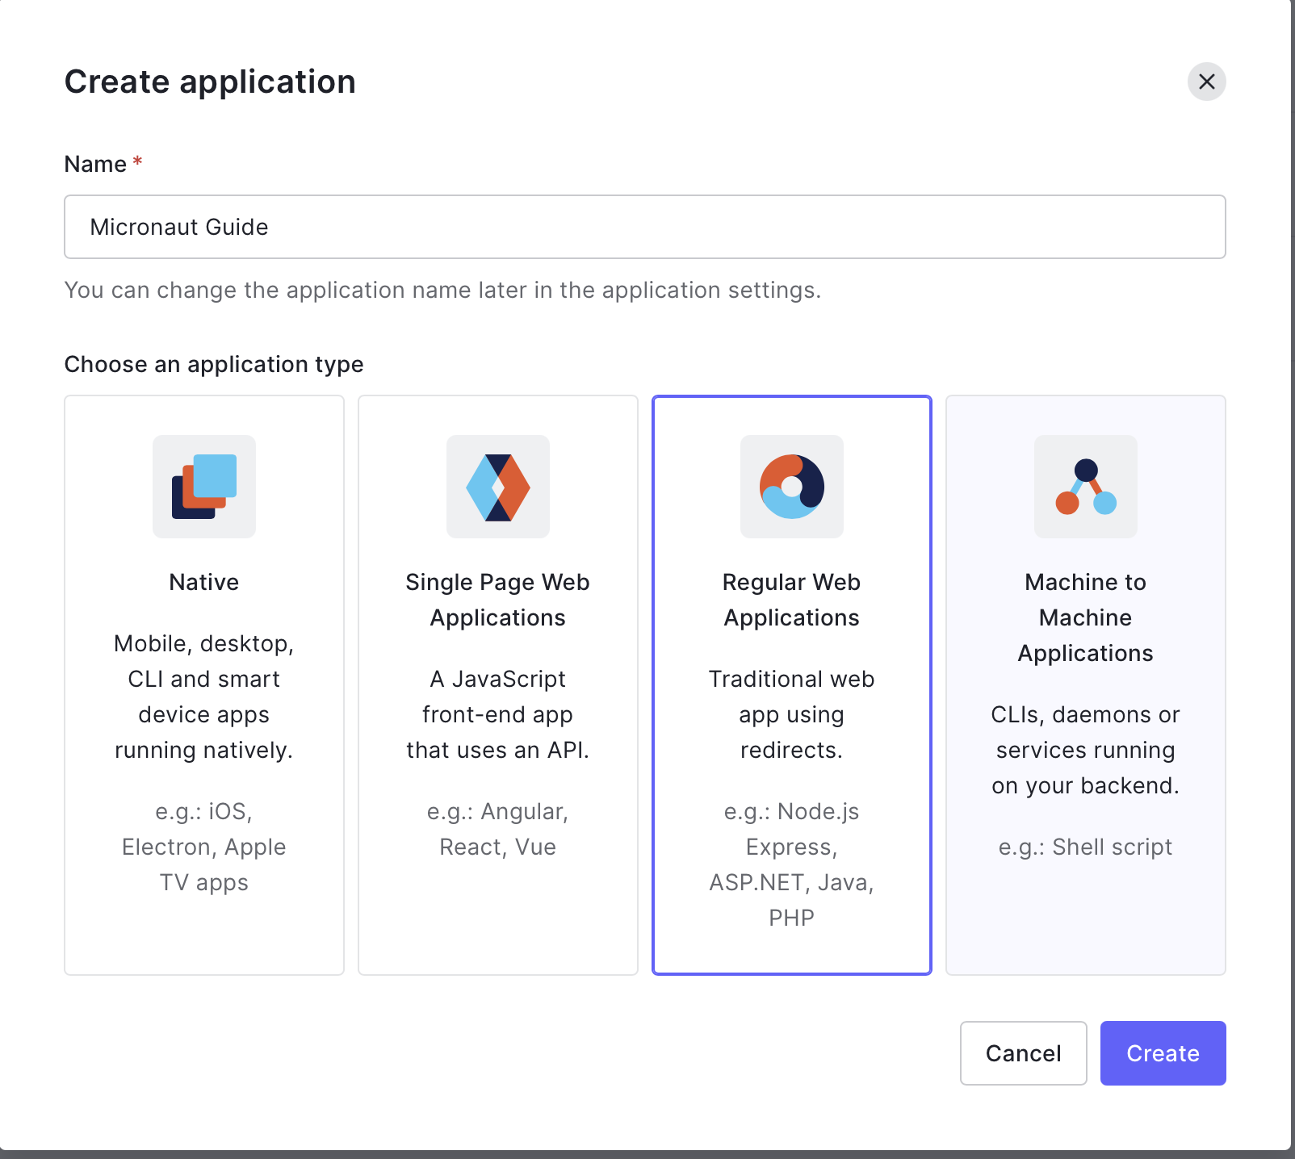The width and height of the screenshot is (1295, 1159).
Task: Click the Create button
Action: click(x=1163, y=1053)
